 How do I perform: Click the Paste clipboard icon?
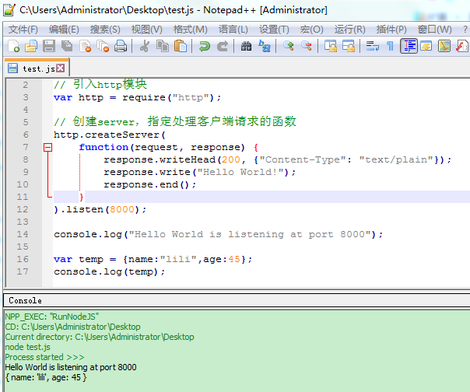(181, 46)
